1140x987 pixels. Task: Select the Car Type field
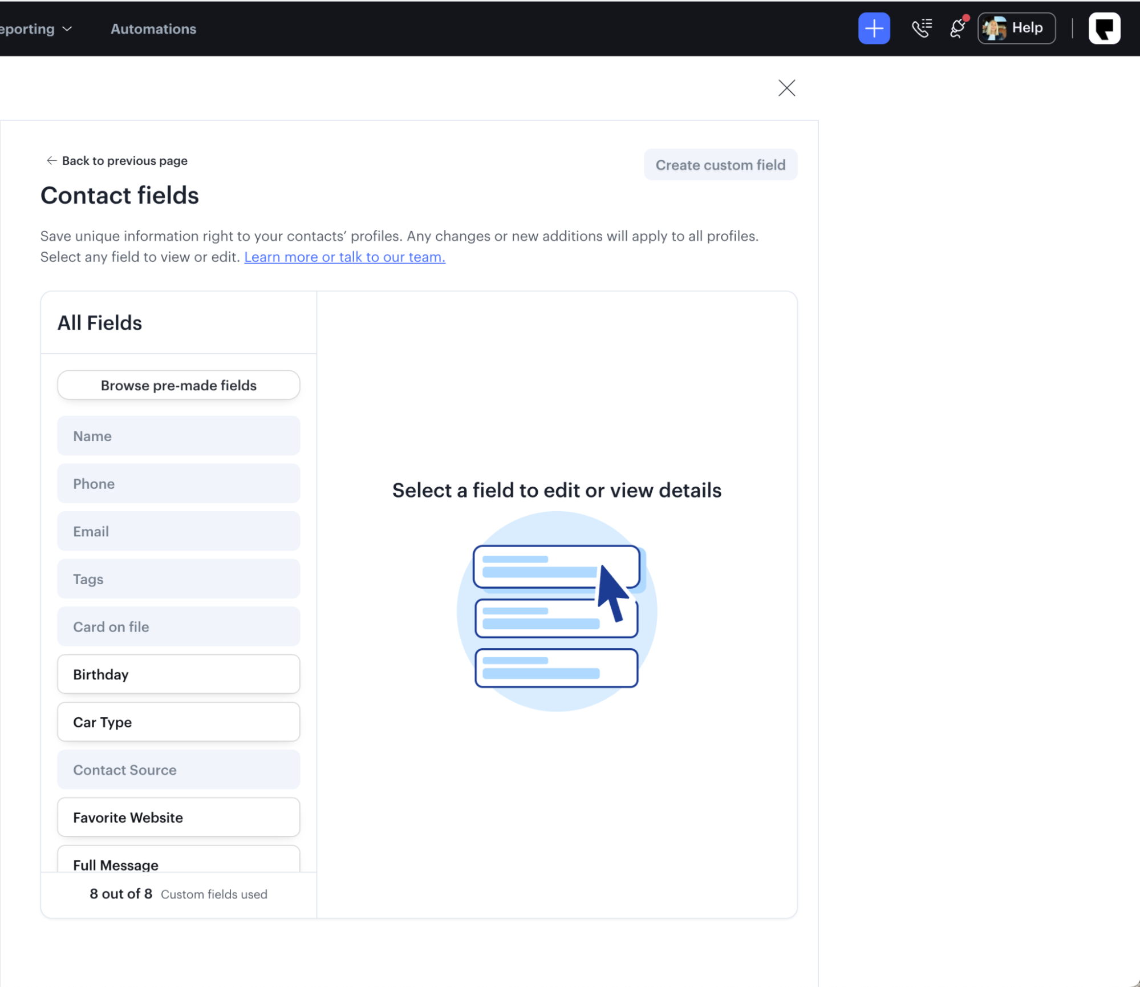(x=178, y=722)
